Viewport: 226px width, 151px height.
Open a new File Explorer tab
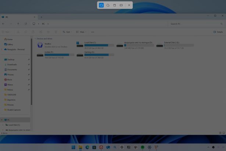point(42,17)
